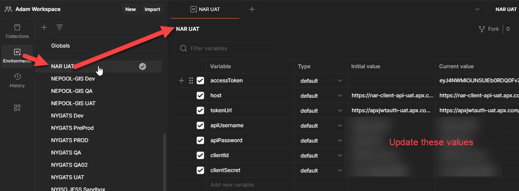The width and height of the screenshot is (519, 191).
Task: Click the tokenUrl initial value cell
Action: (391, 111)
